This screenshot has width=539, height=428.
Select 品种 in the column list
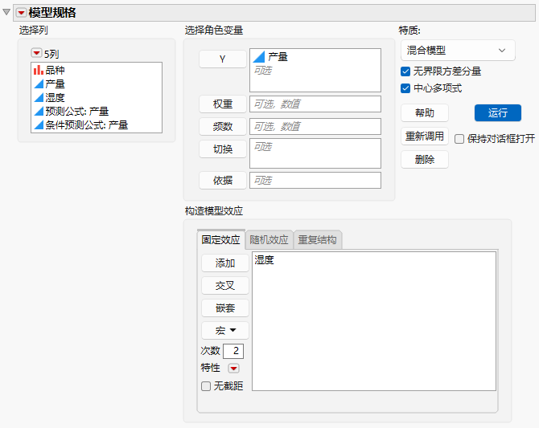tap(55, 70)
